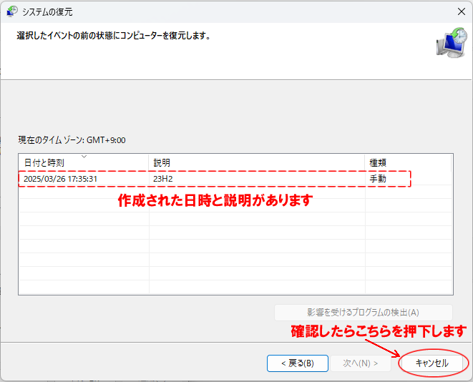Screen dimensions: 473x382
Task: Click the 説明 column header
Action: [x=257, y=163]
